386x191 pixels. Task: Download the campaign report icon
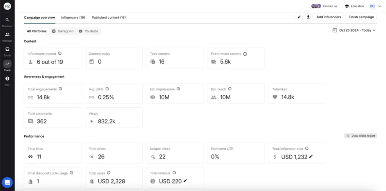(x=308, y=17)
